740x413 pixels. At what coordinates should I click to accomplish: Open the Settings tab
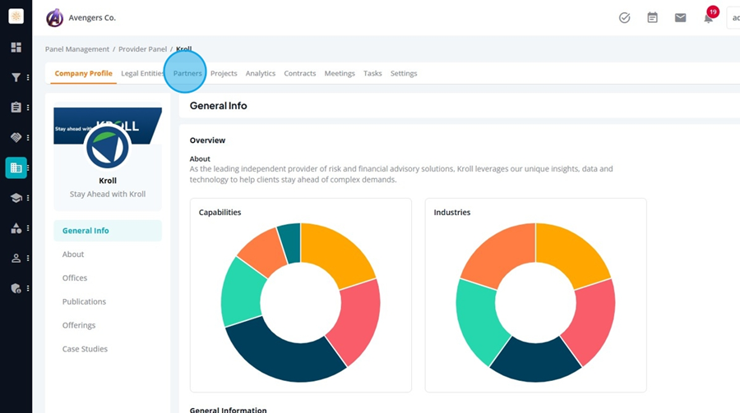tap(404, 74)
